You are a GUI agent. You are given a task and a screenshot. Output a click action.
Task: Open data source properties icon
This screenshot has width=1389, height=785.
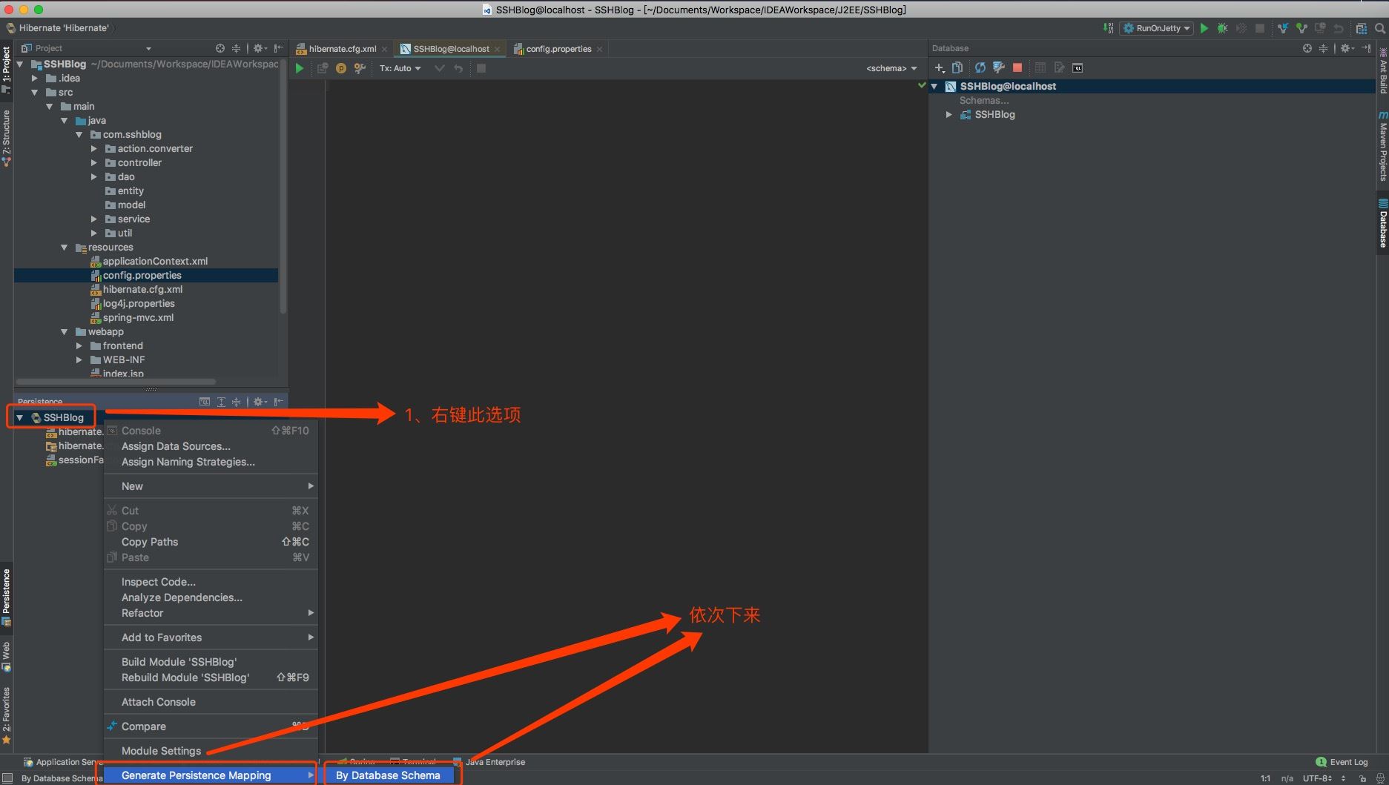[x=999, y=67]
